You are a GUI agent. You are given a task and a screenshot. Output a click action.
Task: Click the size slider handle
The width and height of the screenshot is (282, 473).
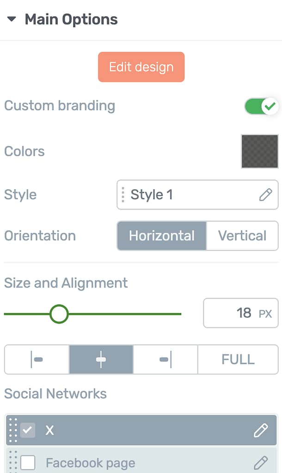pyautogui.click(x=59, y=314)
